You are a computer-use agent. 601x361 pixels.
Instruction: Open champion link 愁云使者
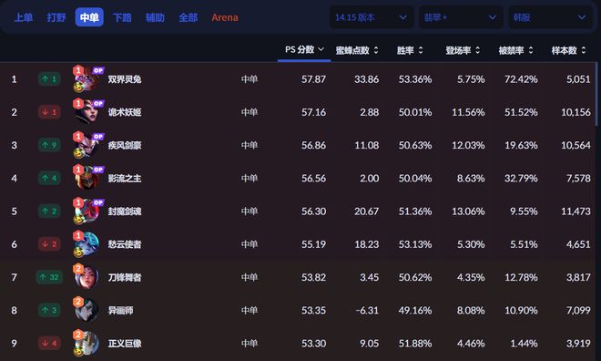(x=125, y=244)
